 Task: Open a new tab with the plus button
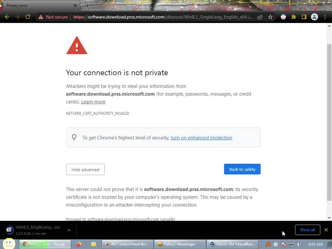click(87, 6)
